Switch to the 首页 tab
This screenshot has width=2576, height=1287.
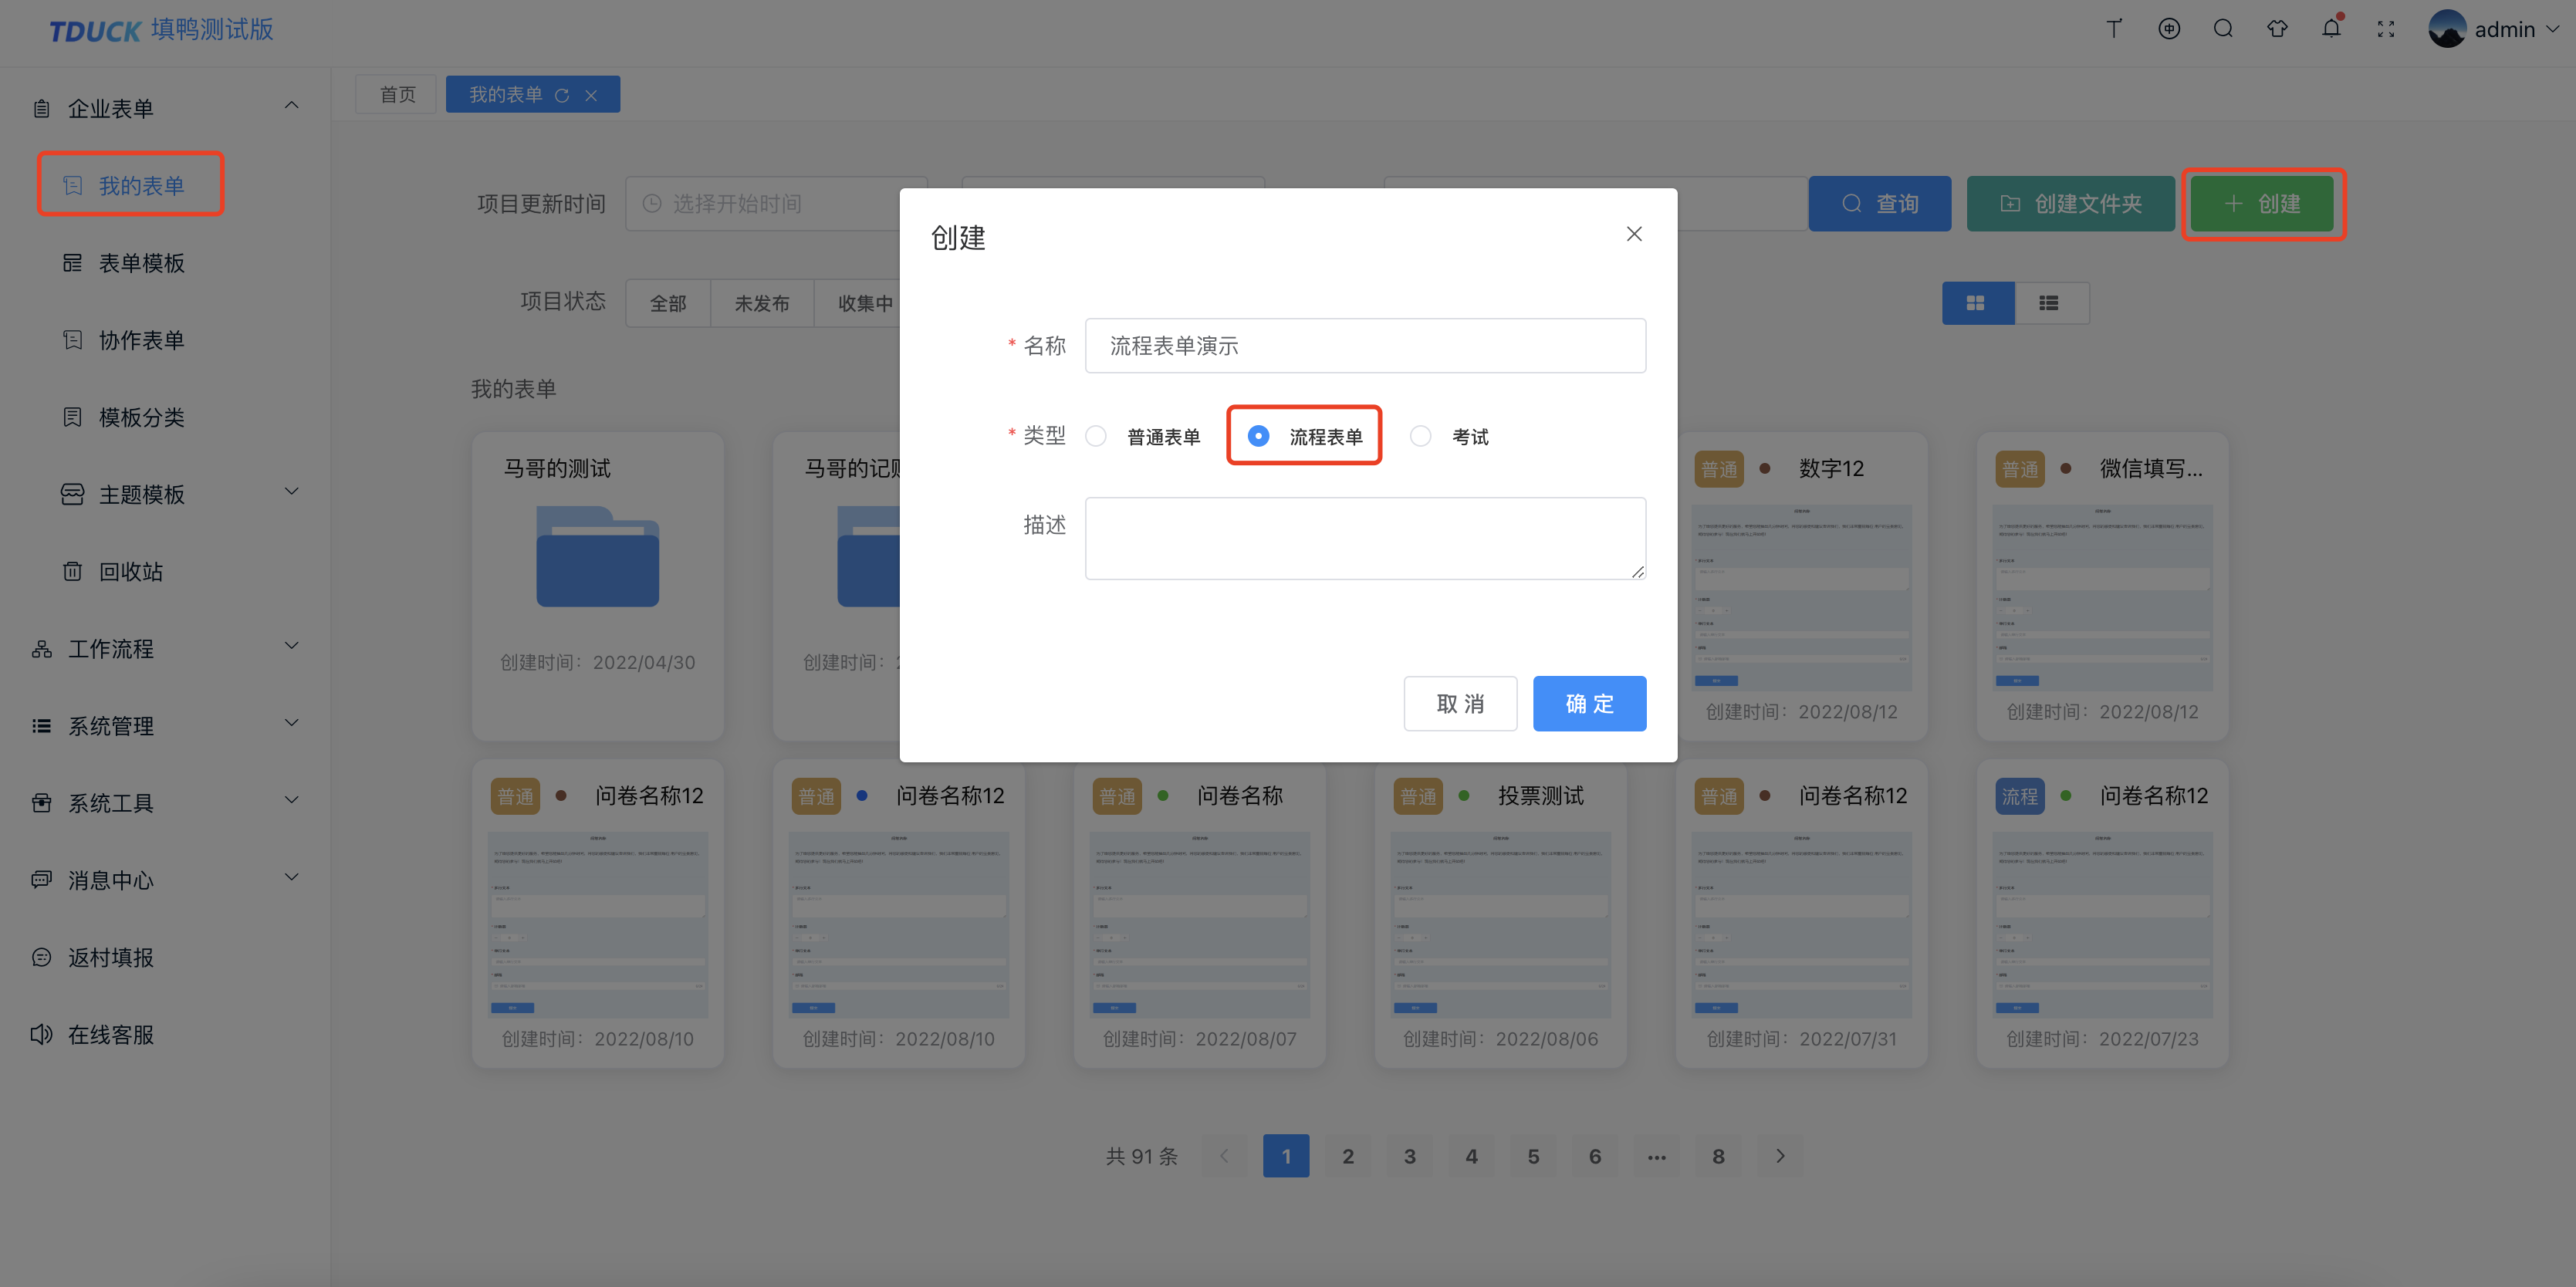tap(397, 94)
